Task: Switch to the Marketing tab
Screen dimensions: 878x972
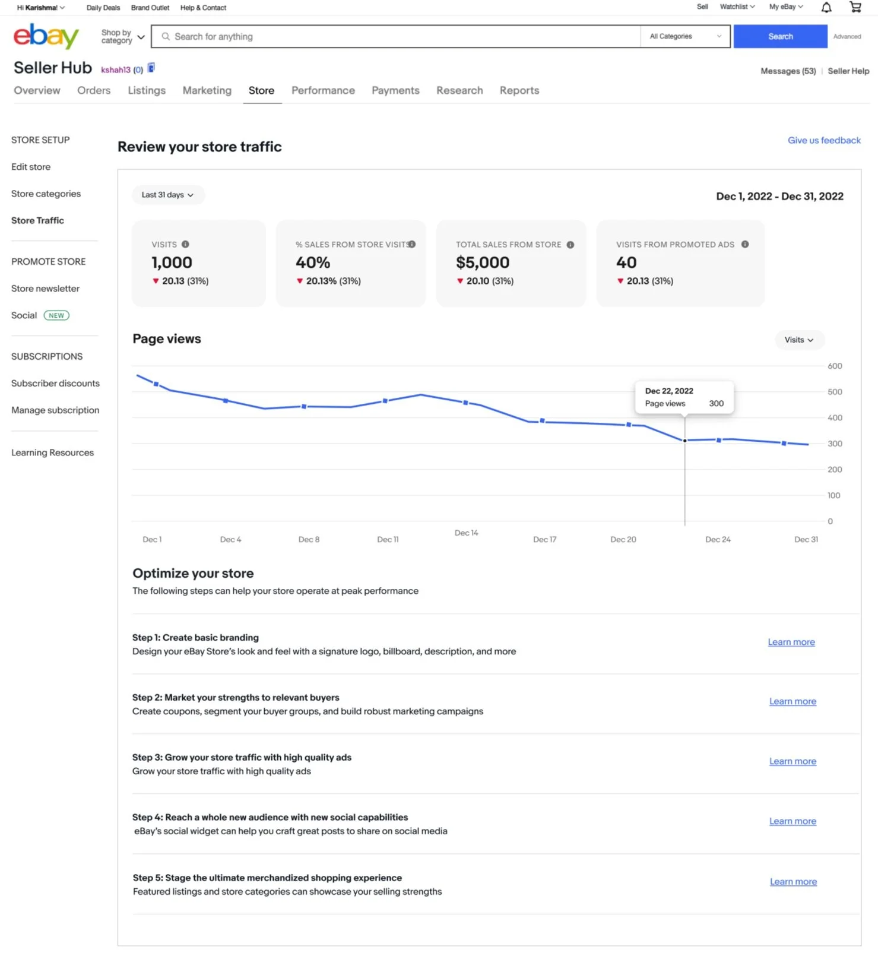Action: pos(207,90)
